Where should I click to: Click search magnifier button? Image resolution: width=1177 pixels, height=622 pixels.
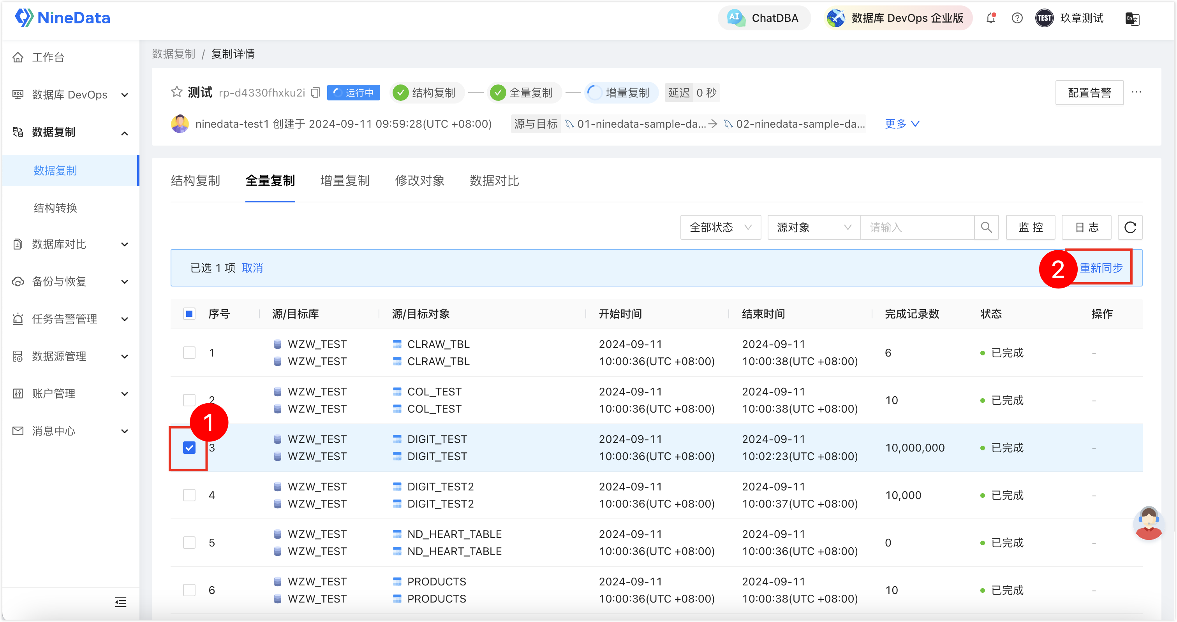tap(986, 227)
